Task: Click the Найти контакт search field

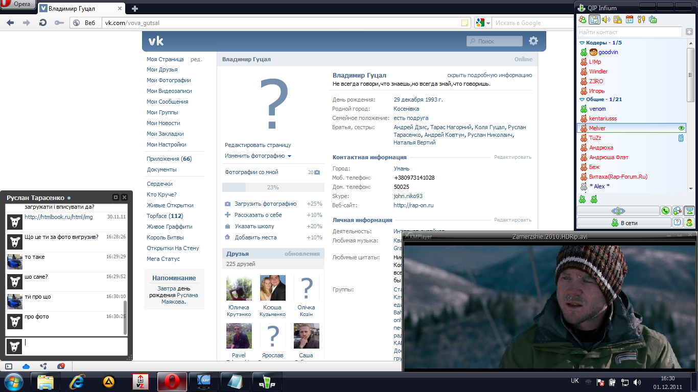Action: click(x=629, y=32)
